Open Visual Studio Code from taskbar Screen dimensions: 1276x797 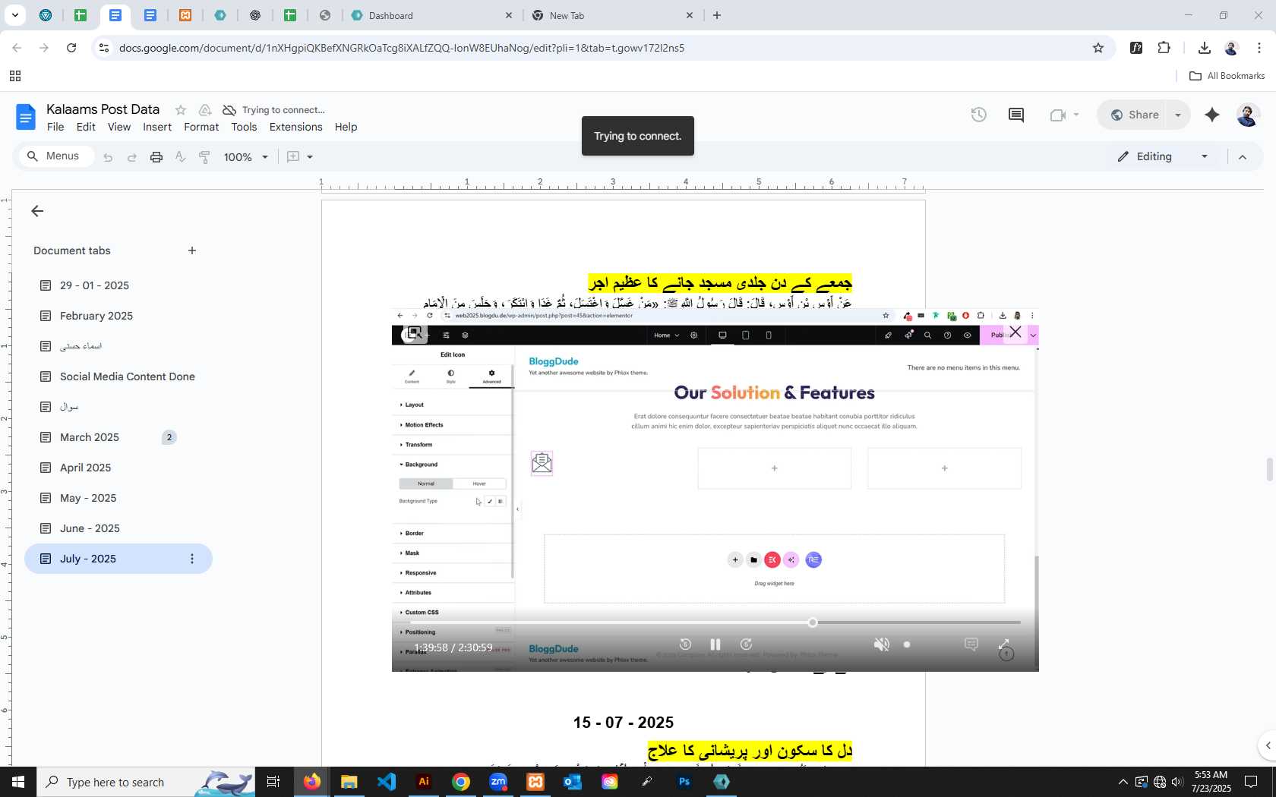[387, 782]
